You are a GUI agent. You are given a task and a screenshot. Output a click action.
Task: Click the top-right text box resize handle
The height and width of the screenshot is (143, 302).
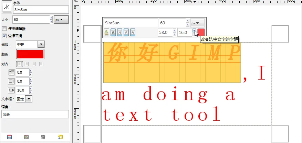(280, 34)
